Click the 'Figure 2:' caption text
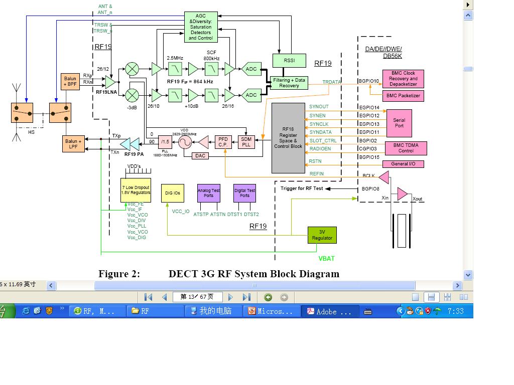 [x=119, y=274]
